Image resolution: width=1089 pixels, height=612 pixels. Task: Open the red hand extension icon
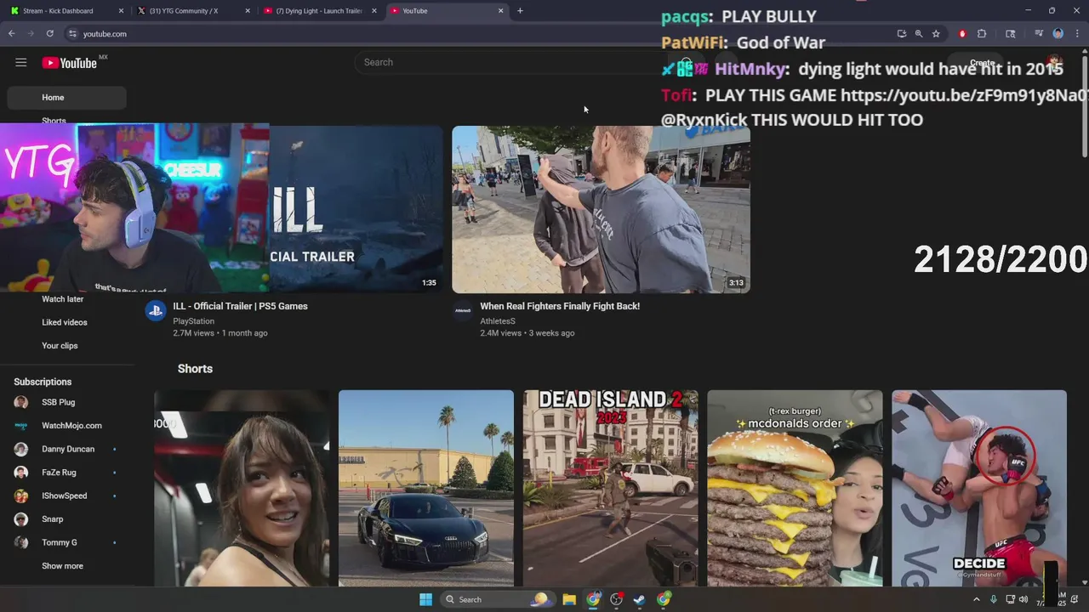(x=962, y=34)
